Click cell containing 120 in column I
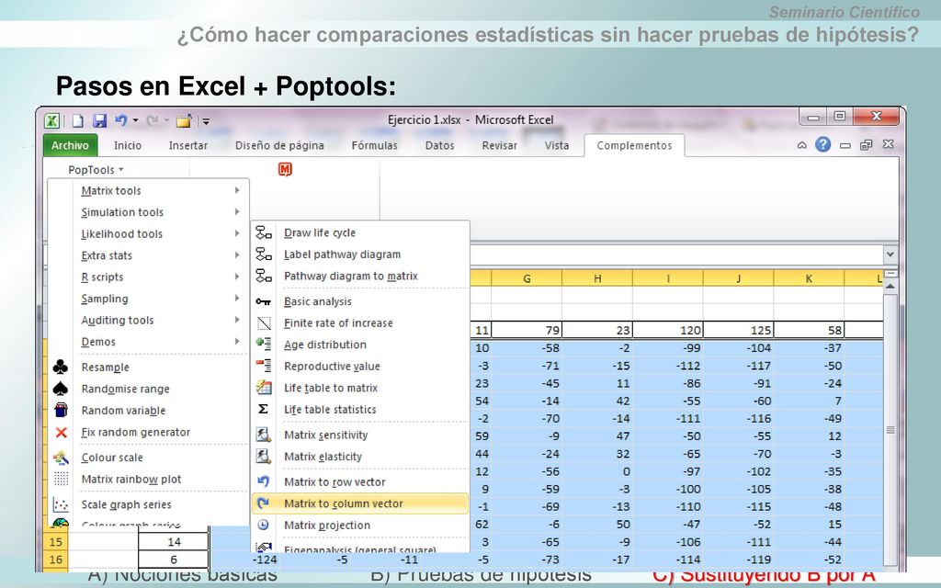 667,330
